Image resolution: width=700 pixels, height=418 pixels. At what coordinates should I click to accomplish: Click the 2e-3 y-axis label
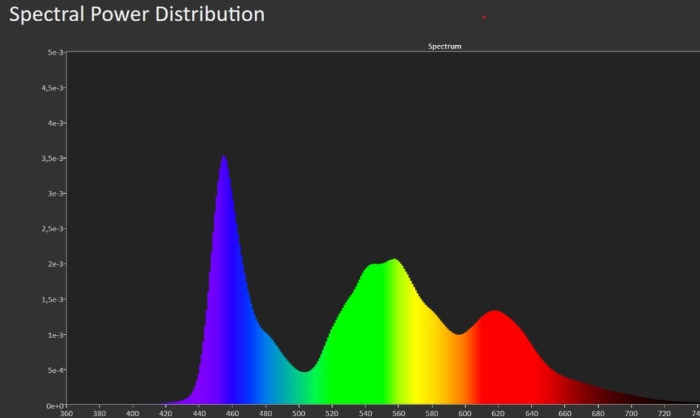[55, 264]
